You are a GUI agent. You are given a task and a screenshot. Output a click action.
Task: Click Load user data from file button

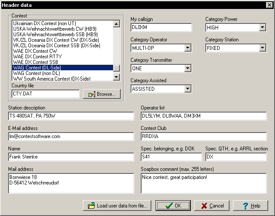pyautogui.click(x=117, y=206)
